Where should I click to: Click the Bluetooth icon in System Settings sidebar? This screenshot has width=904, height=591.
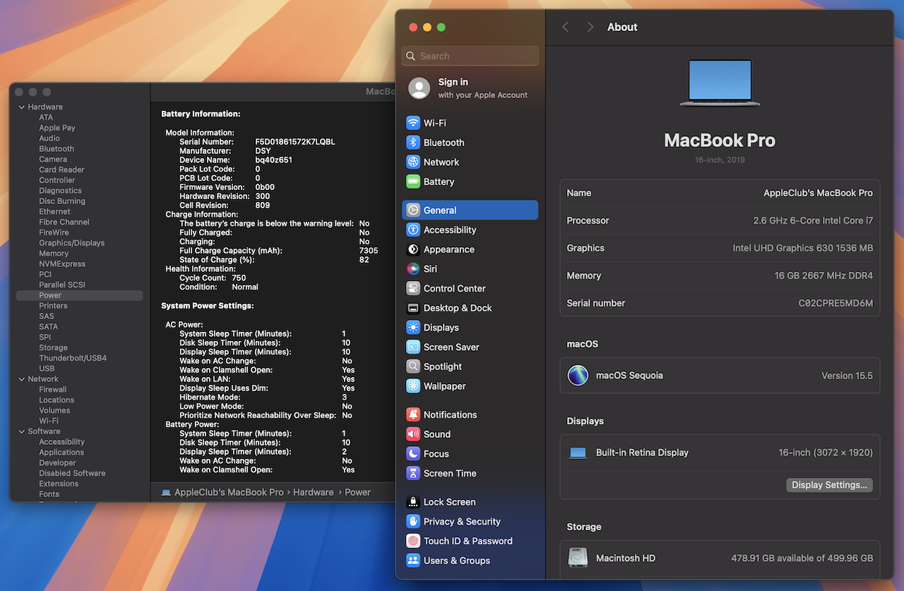(x=413, y=143)
